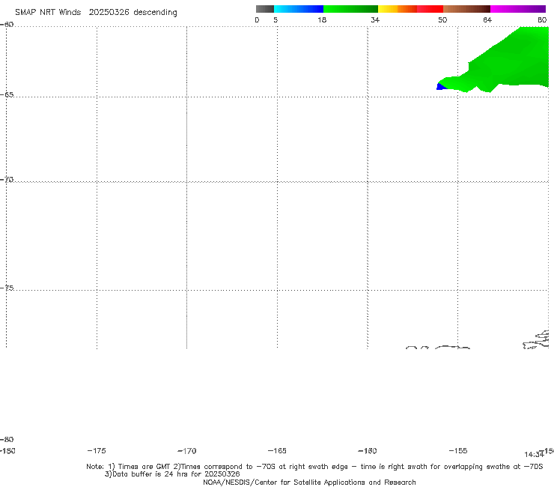Click the -65 latitude axis label
The width and height of the screenshot is (554, 487).
click(7, 95)
